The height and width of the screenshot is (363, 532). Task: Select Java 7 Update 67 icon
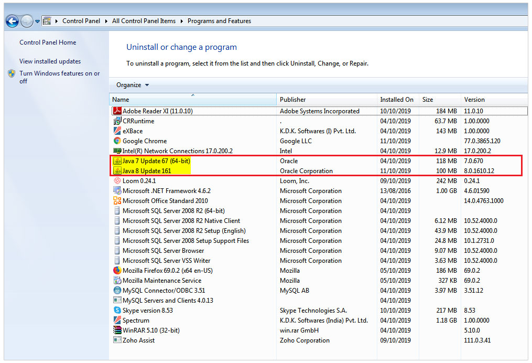117,161
